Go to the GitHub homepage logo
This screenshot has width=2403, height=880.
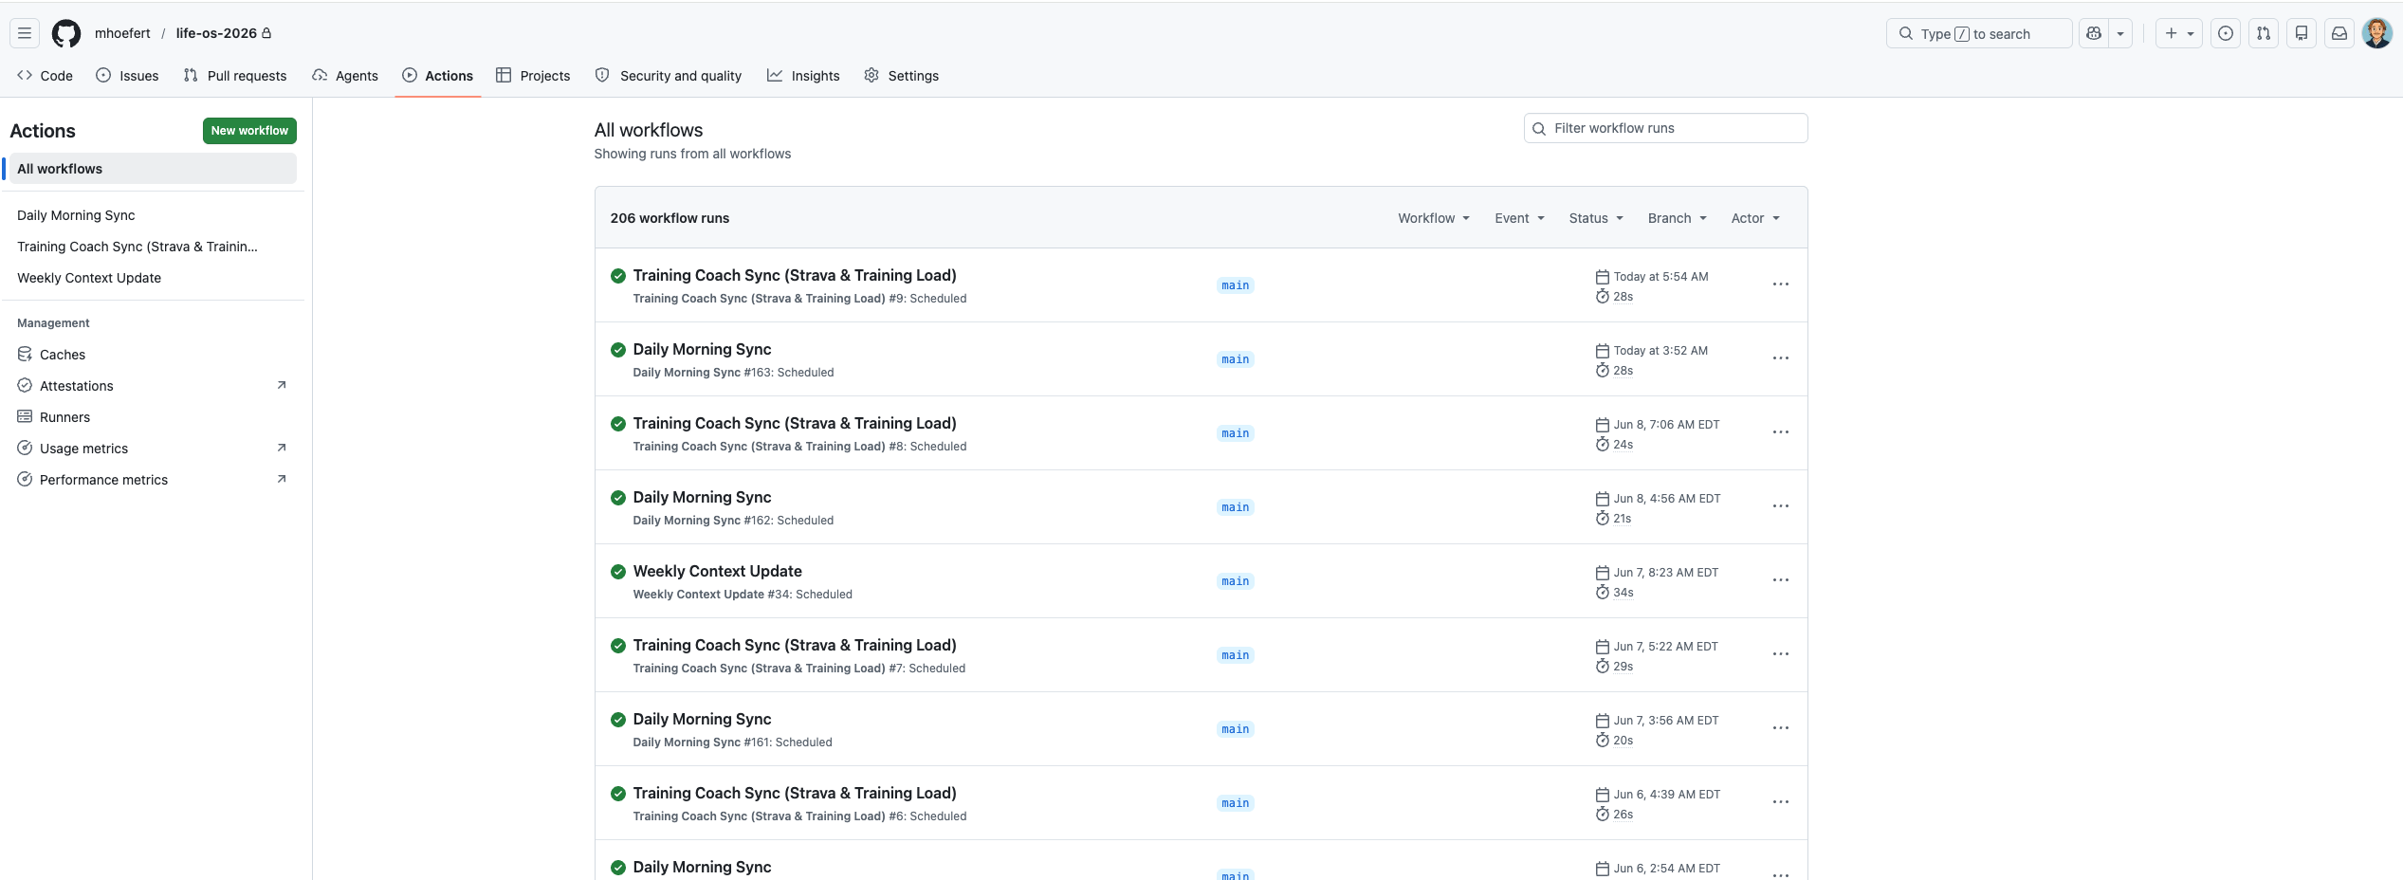[66, 33]
